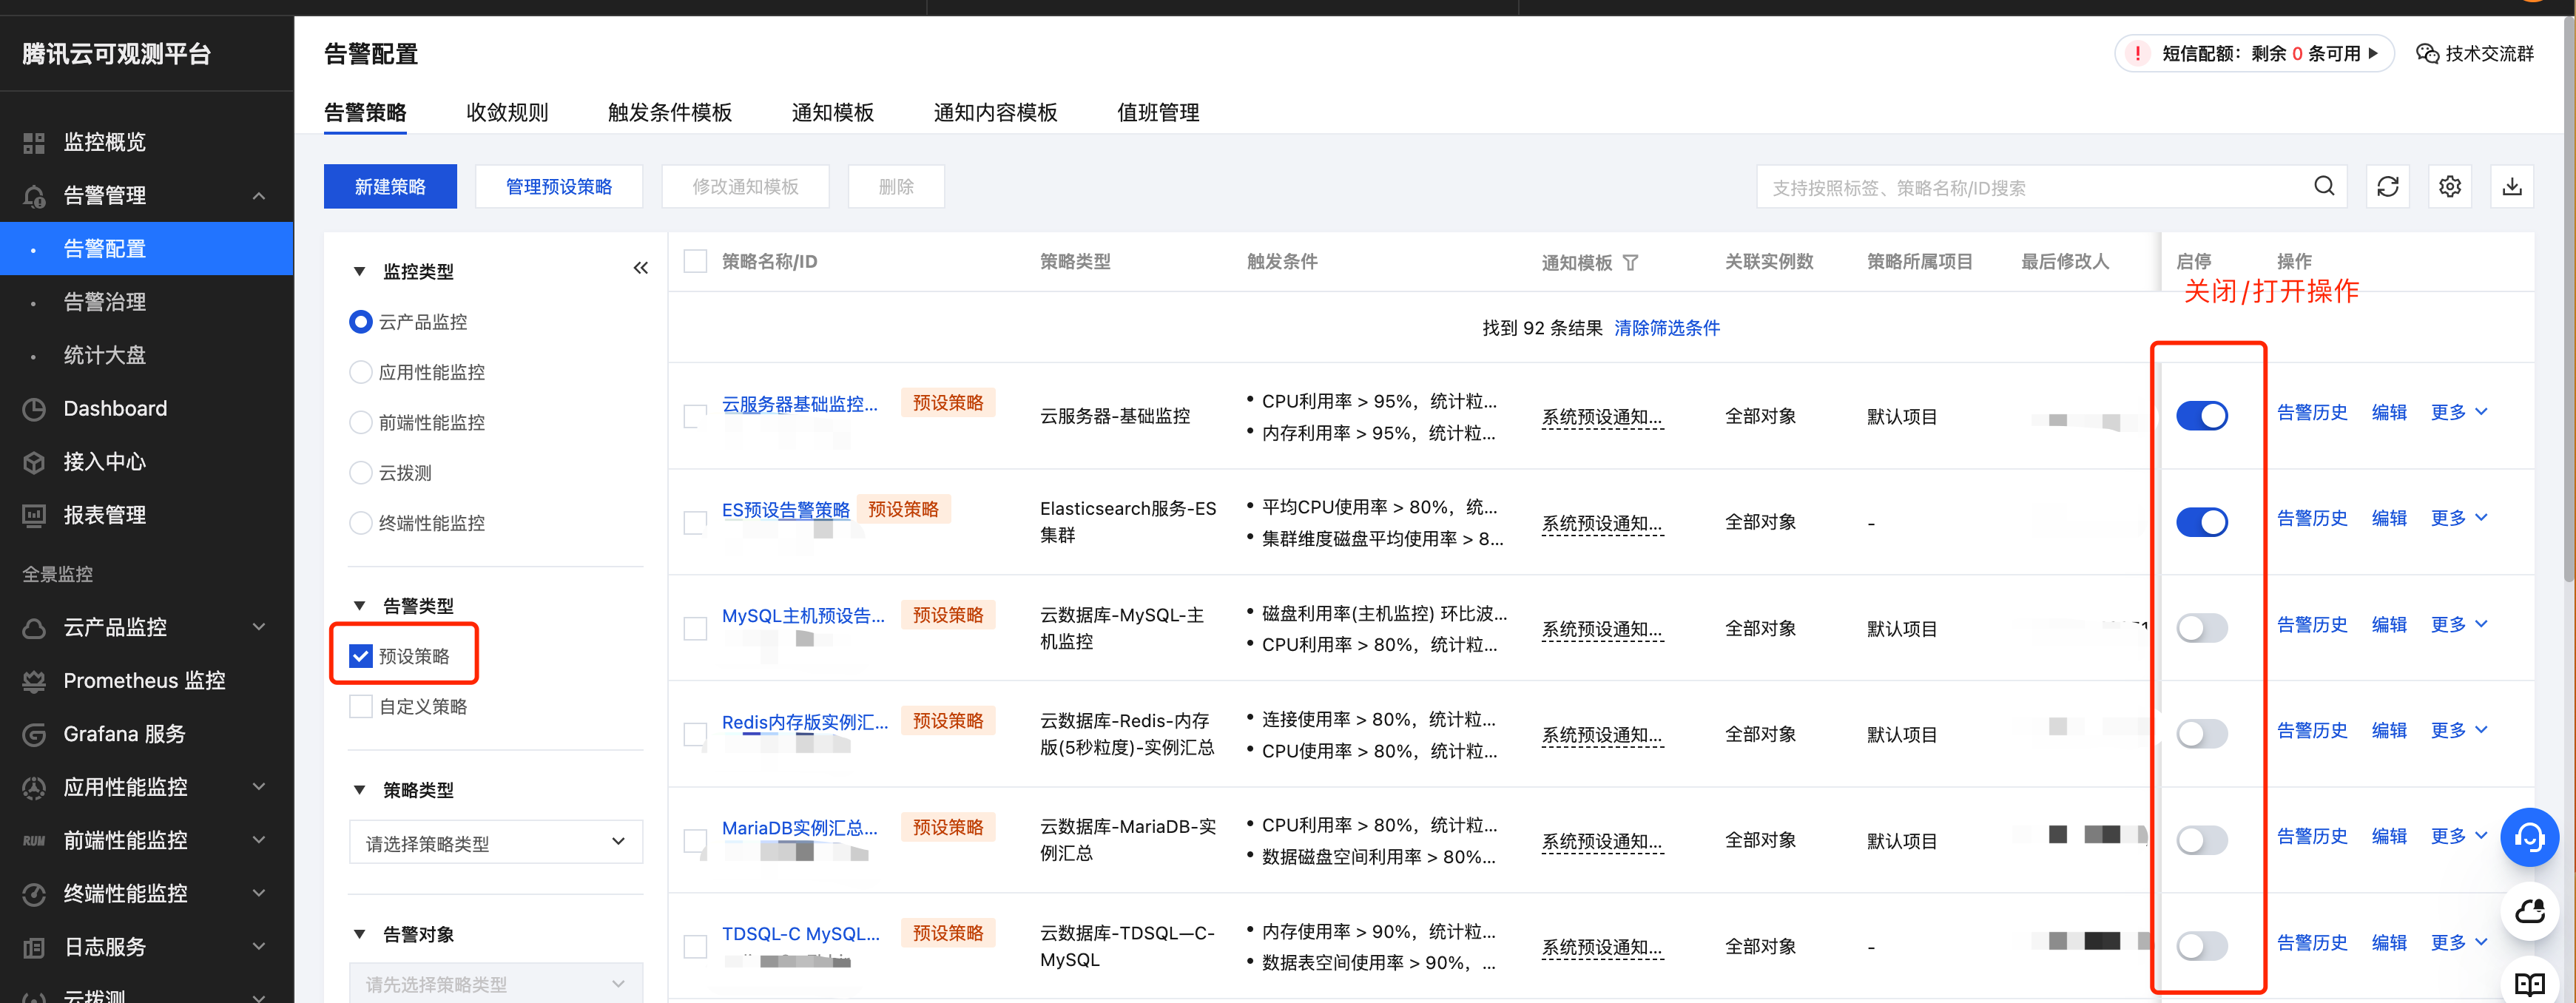This screenshot has height=1003, width=2576.
Task: Expand the 云产品监控 sidebar menu
Action: click(146, 627)
